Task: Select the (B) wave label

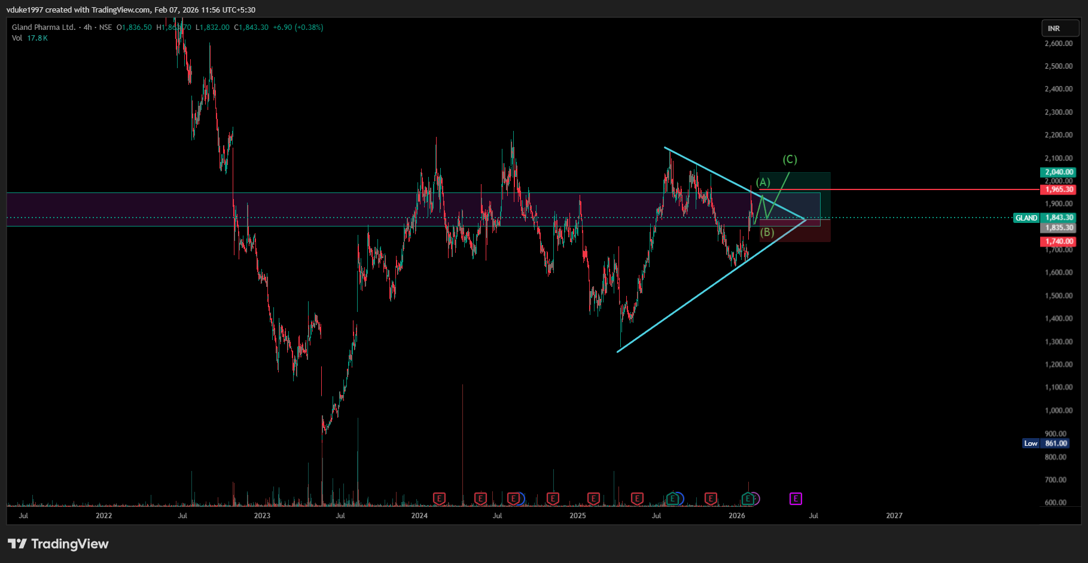Action: (x=767, y=232)
